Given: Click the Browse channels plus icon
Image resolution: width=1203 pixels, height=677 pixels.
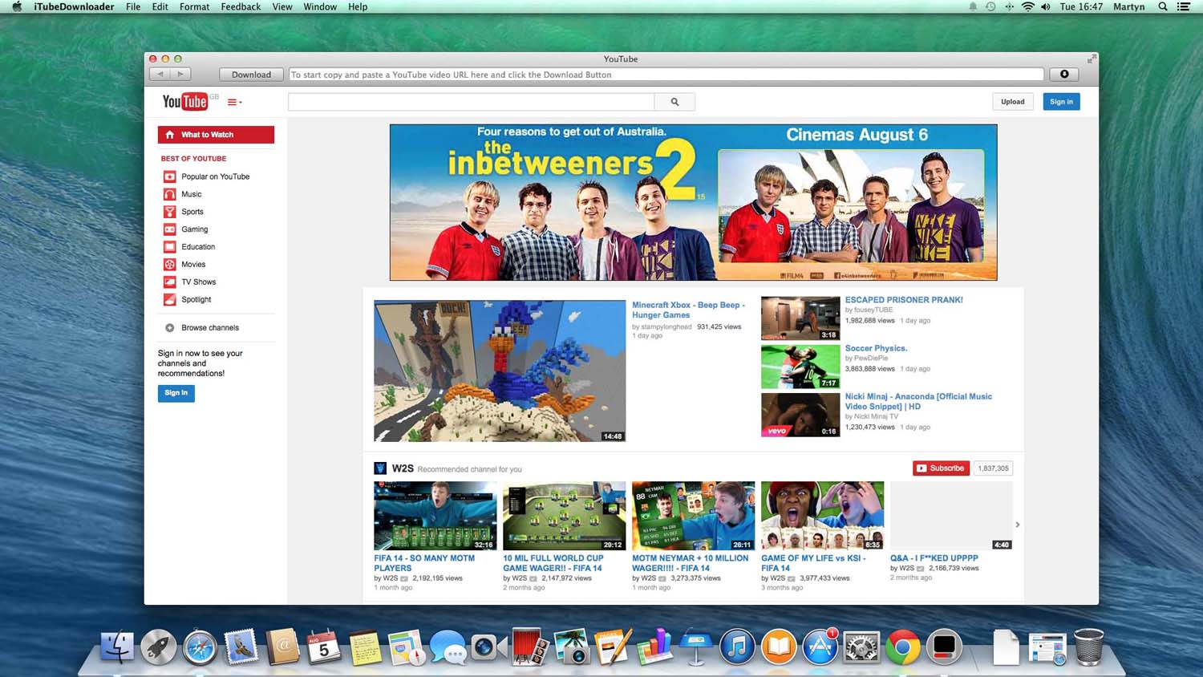Looking at the screenshot, I should [x=170, y=328].
